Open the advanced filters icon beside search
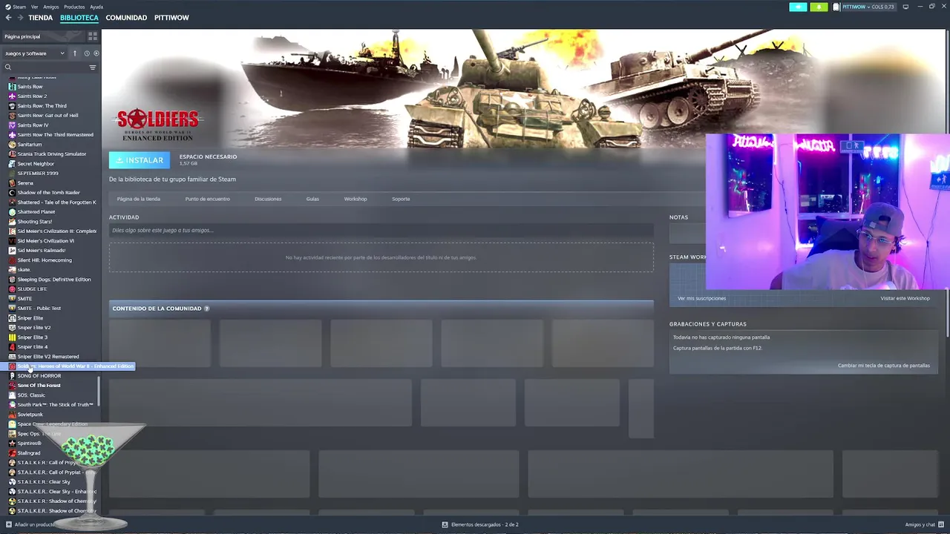This screenshot has height=534, width=950. point(93,67)
